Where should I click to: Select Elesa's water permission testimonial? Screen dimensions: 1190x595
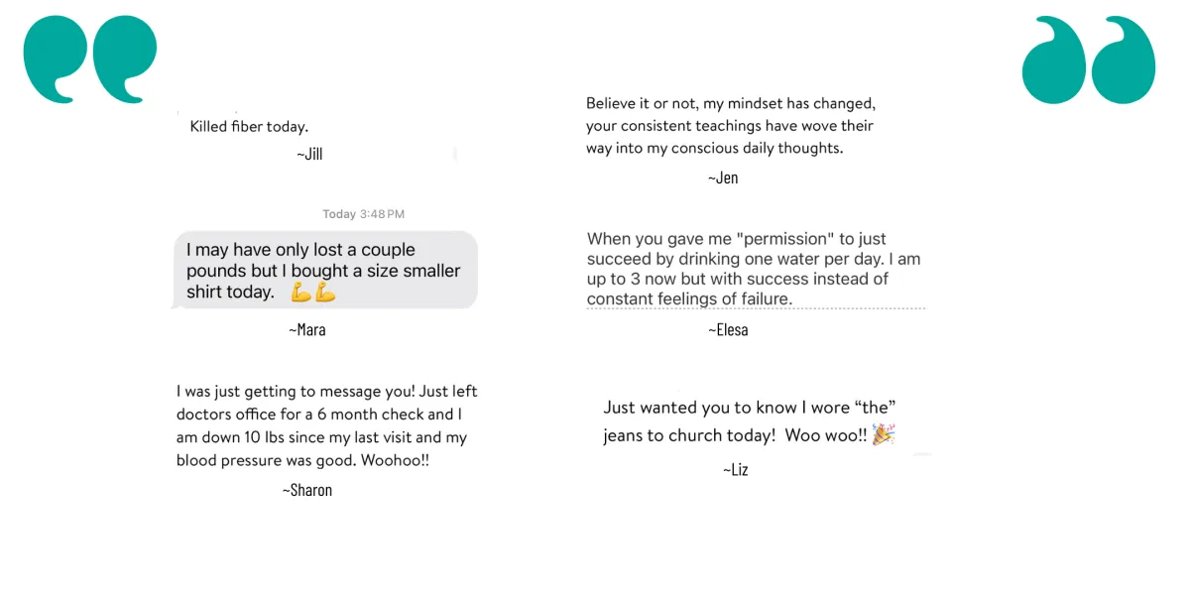click(x=754, y=269)
